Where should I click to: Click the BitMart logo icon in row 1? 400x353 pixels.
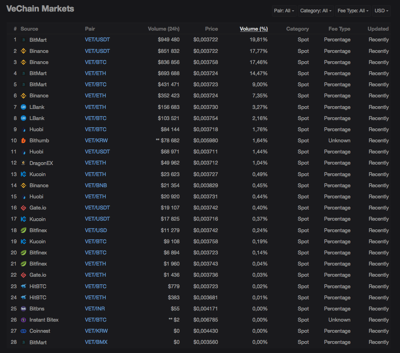pos(23,40)
